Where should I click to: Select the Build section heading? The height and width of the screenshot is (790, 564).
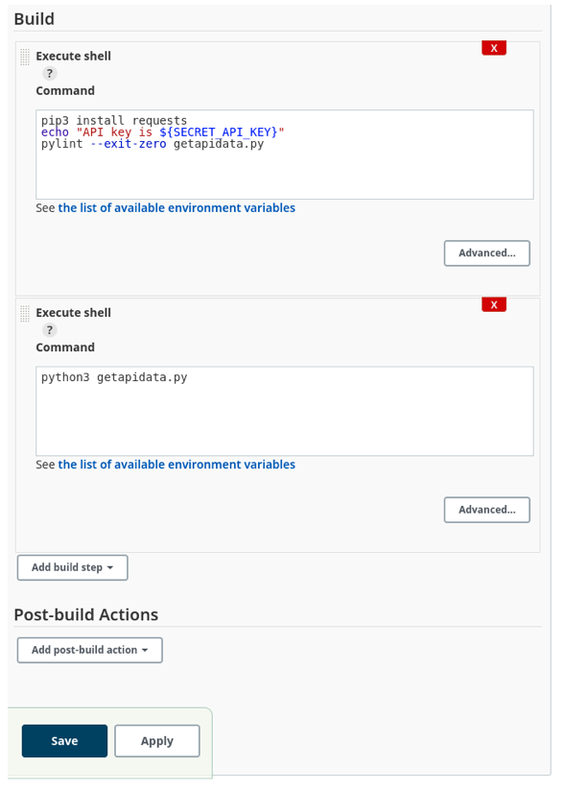35,19
